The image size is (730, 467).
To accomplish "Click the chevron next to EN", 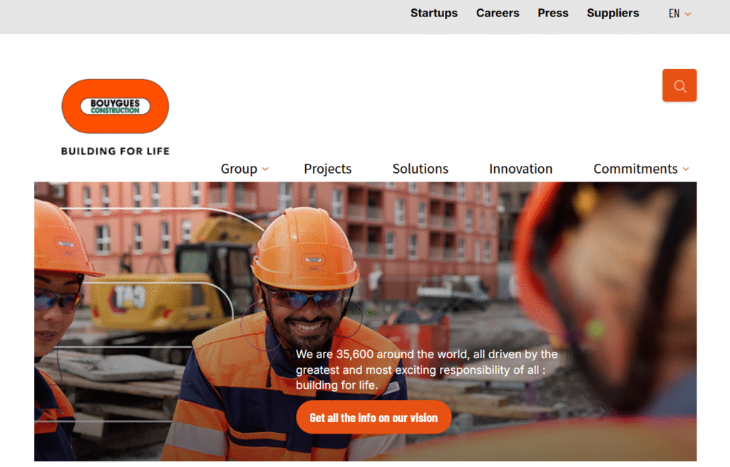I will [x=688, y=14].
